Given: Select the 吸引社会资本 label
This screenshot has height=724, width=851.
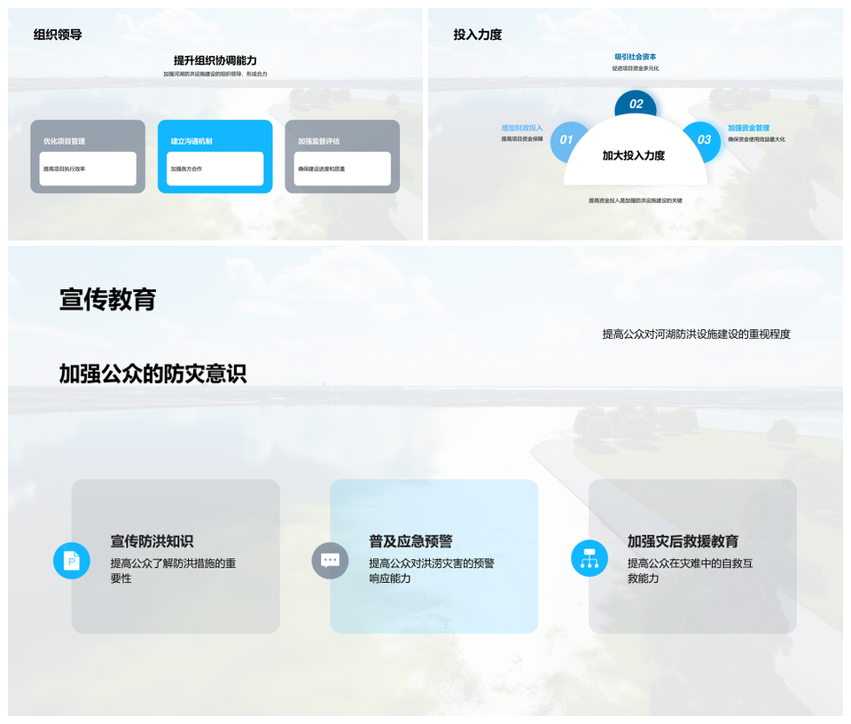Looking at the screenshot, I should click(635, 57).
